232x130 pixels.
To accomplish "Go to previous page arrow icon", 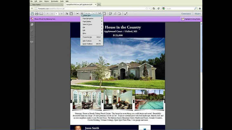I will tap(47, 14).
